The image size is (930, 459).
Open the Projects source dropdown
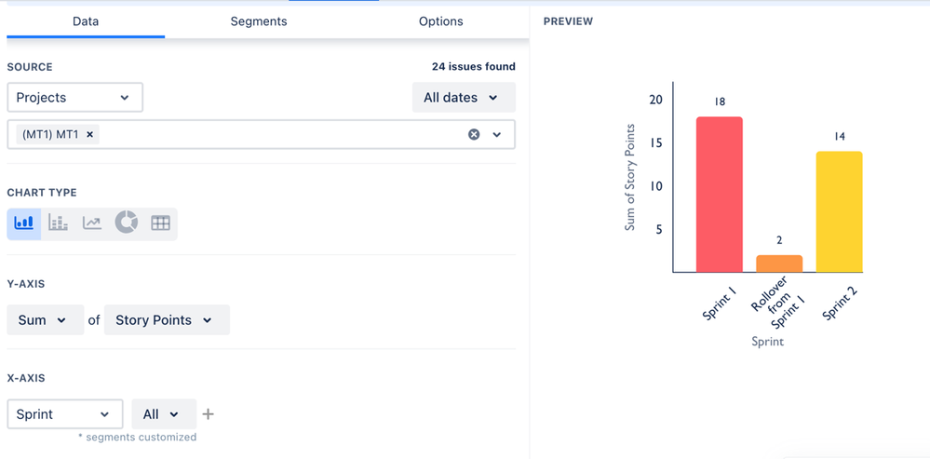pyautogui.click(x=74, y=97)
